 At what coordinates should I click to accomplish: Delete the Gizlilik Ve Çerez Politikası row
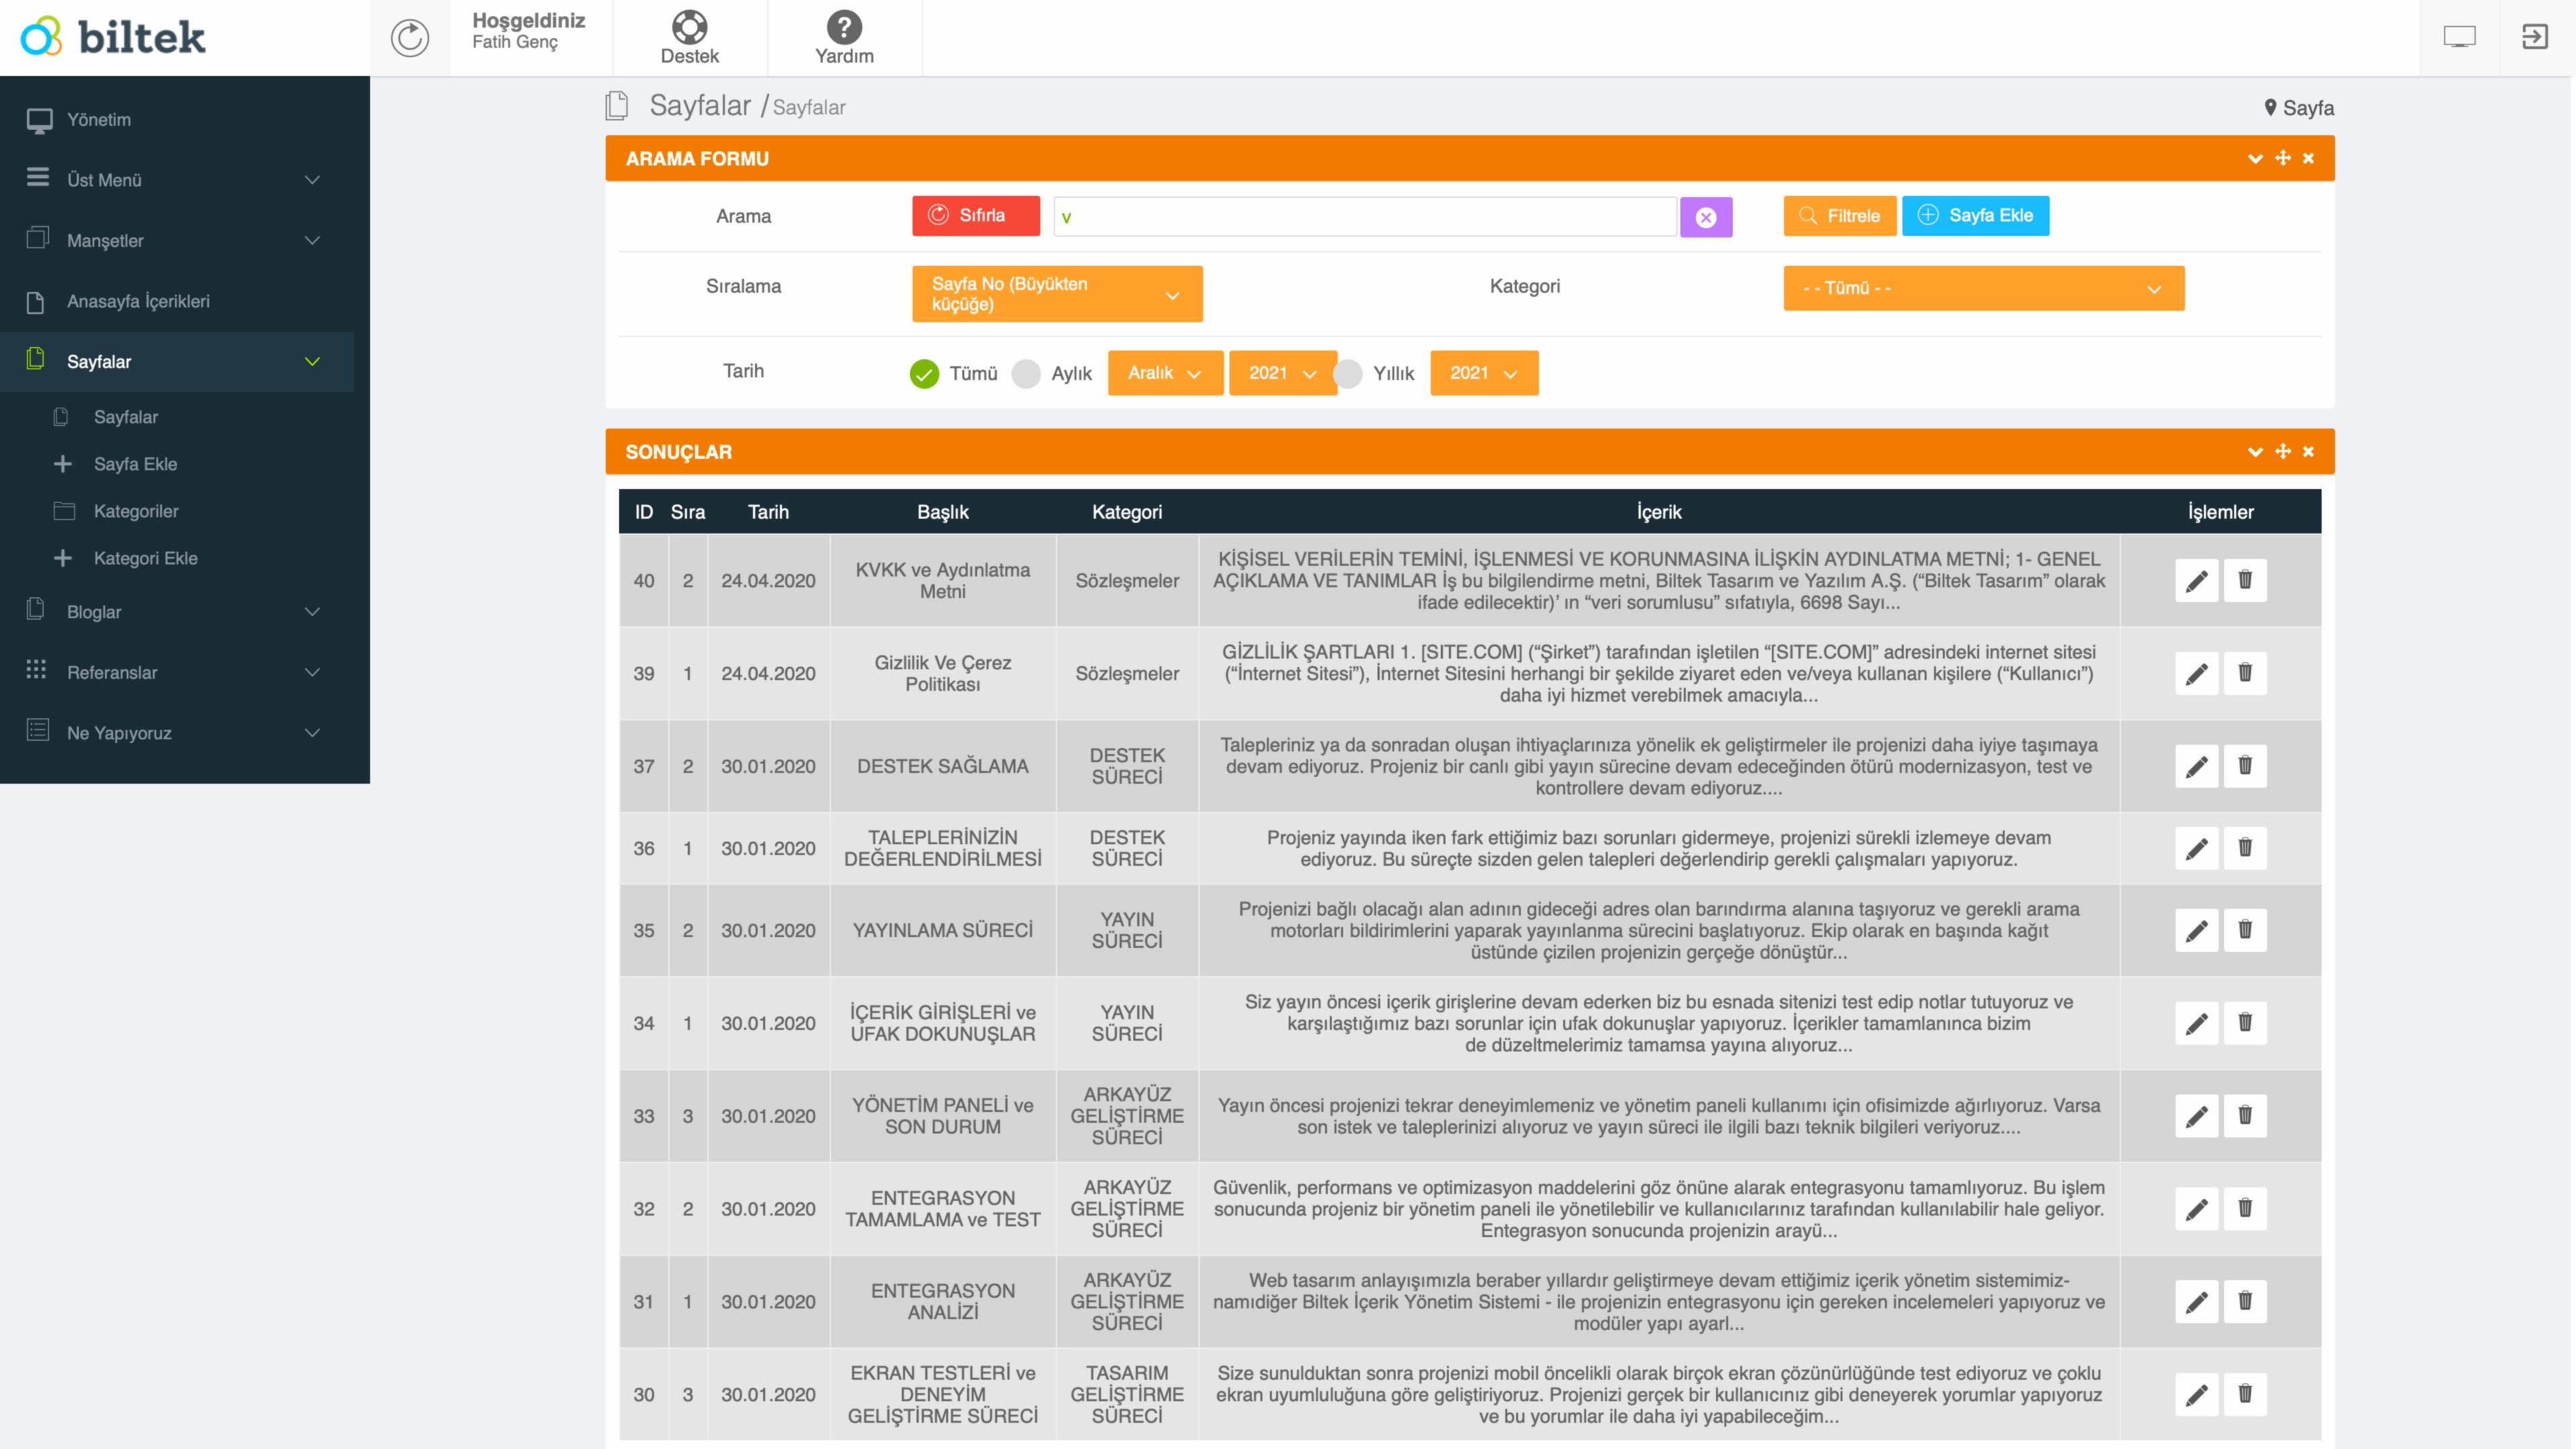(x=2245, y=673)
